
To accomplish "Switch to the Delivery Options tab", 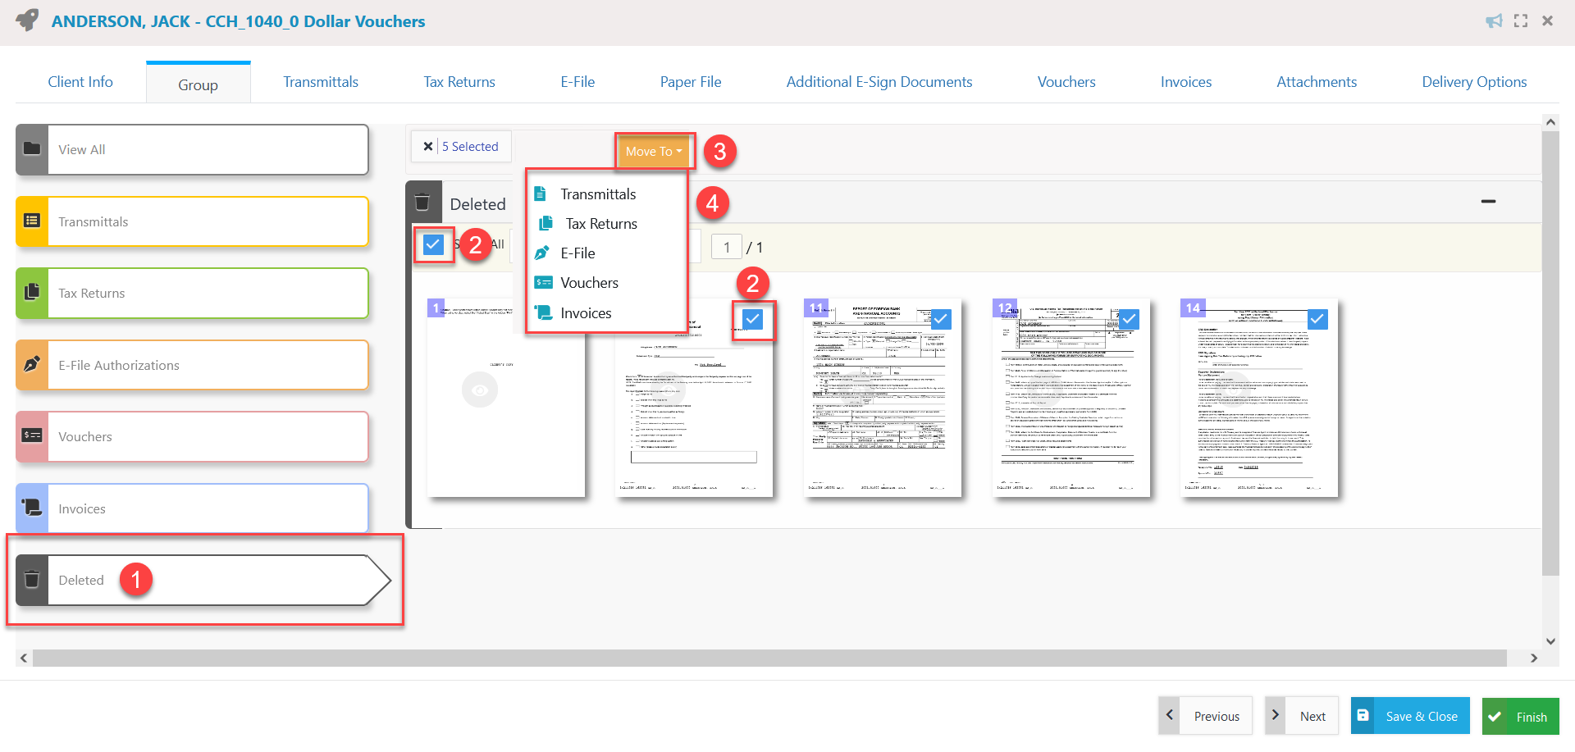I will point(1474,81).
